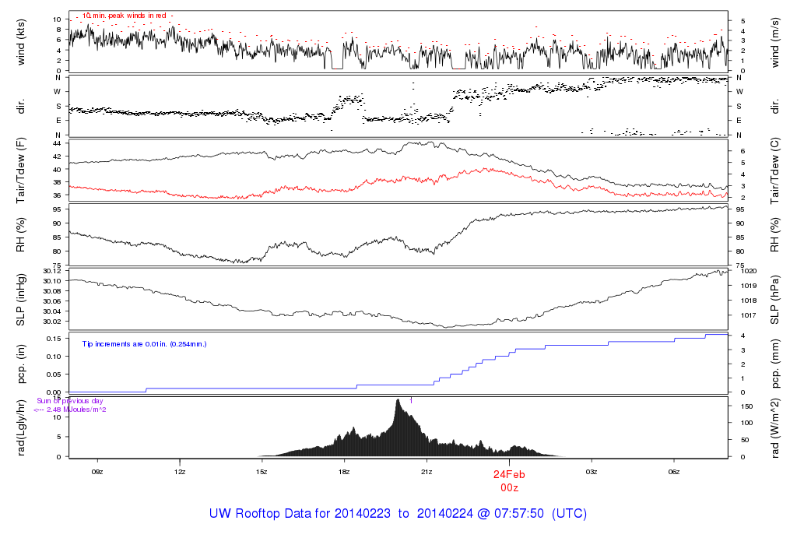797x545 pixels.
Task: Click the '15z' time tick label
Action: (x=262, y=472)
